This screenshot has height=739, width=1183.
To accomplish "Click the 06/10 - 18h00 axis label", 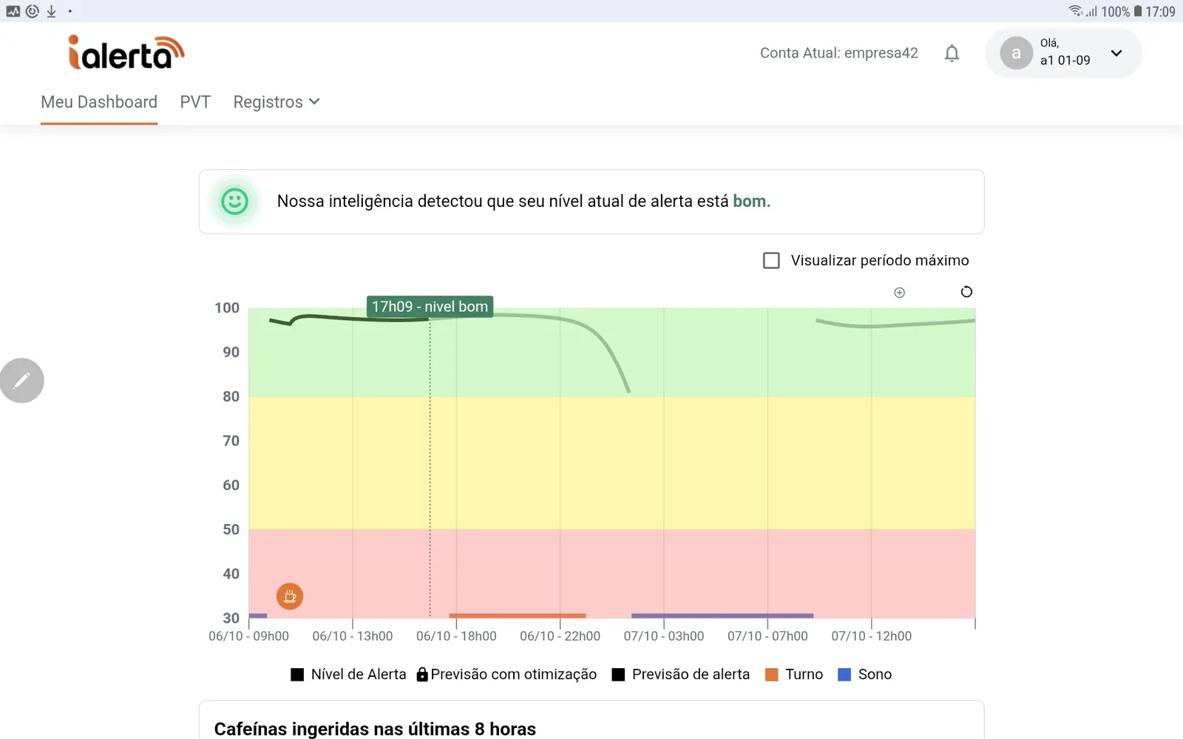I will coord(456,636).
